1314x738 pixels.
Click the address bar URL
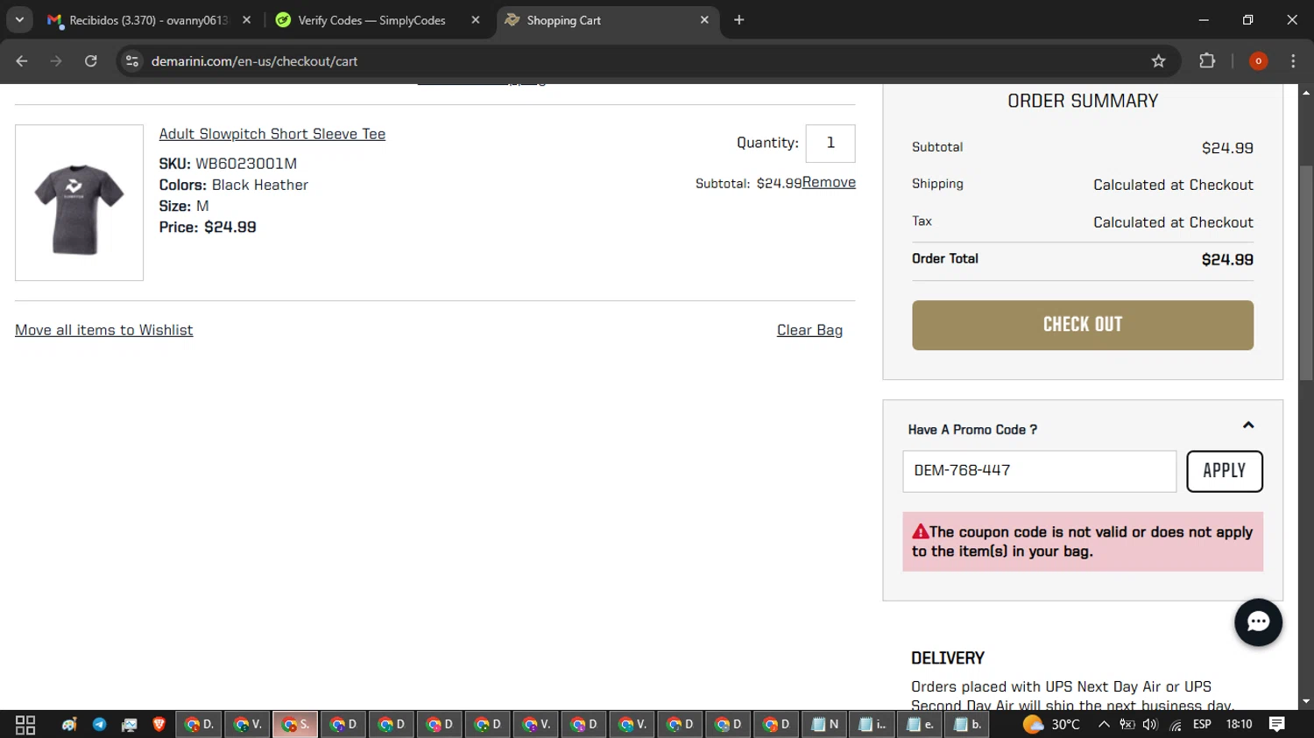254,61
